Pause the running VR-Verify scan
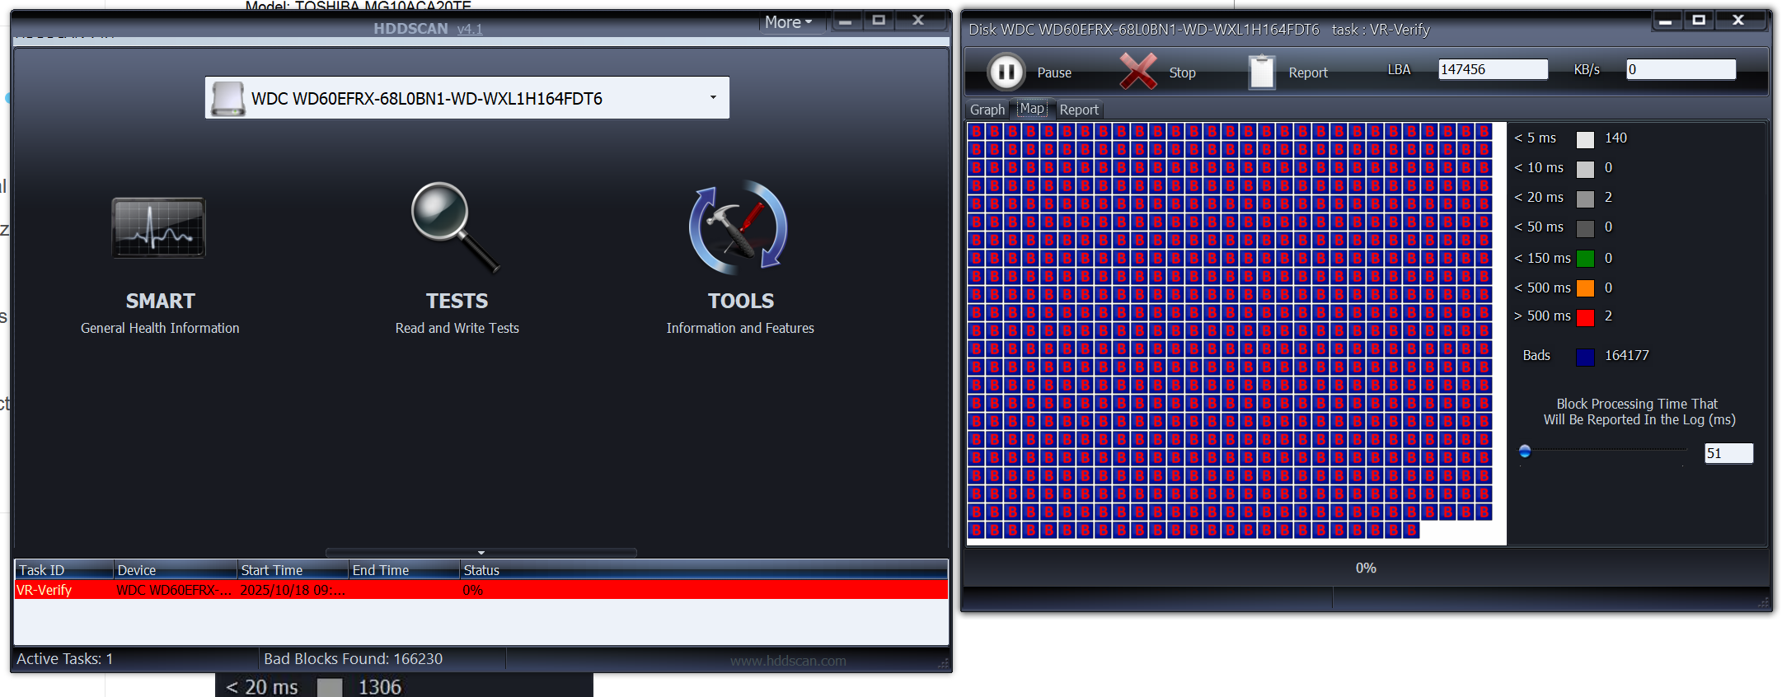Viewport: 1782px width, 697px height. pyautogui.click(x=1006, y=73)
